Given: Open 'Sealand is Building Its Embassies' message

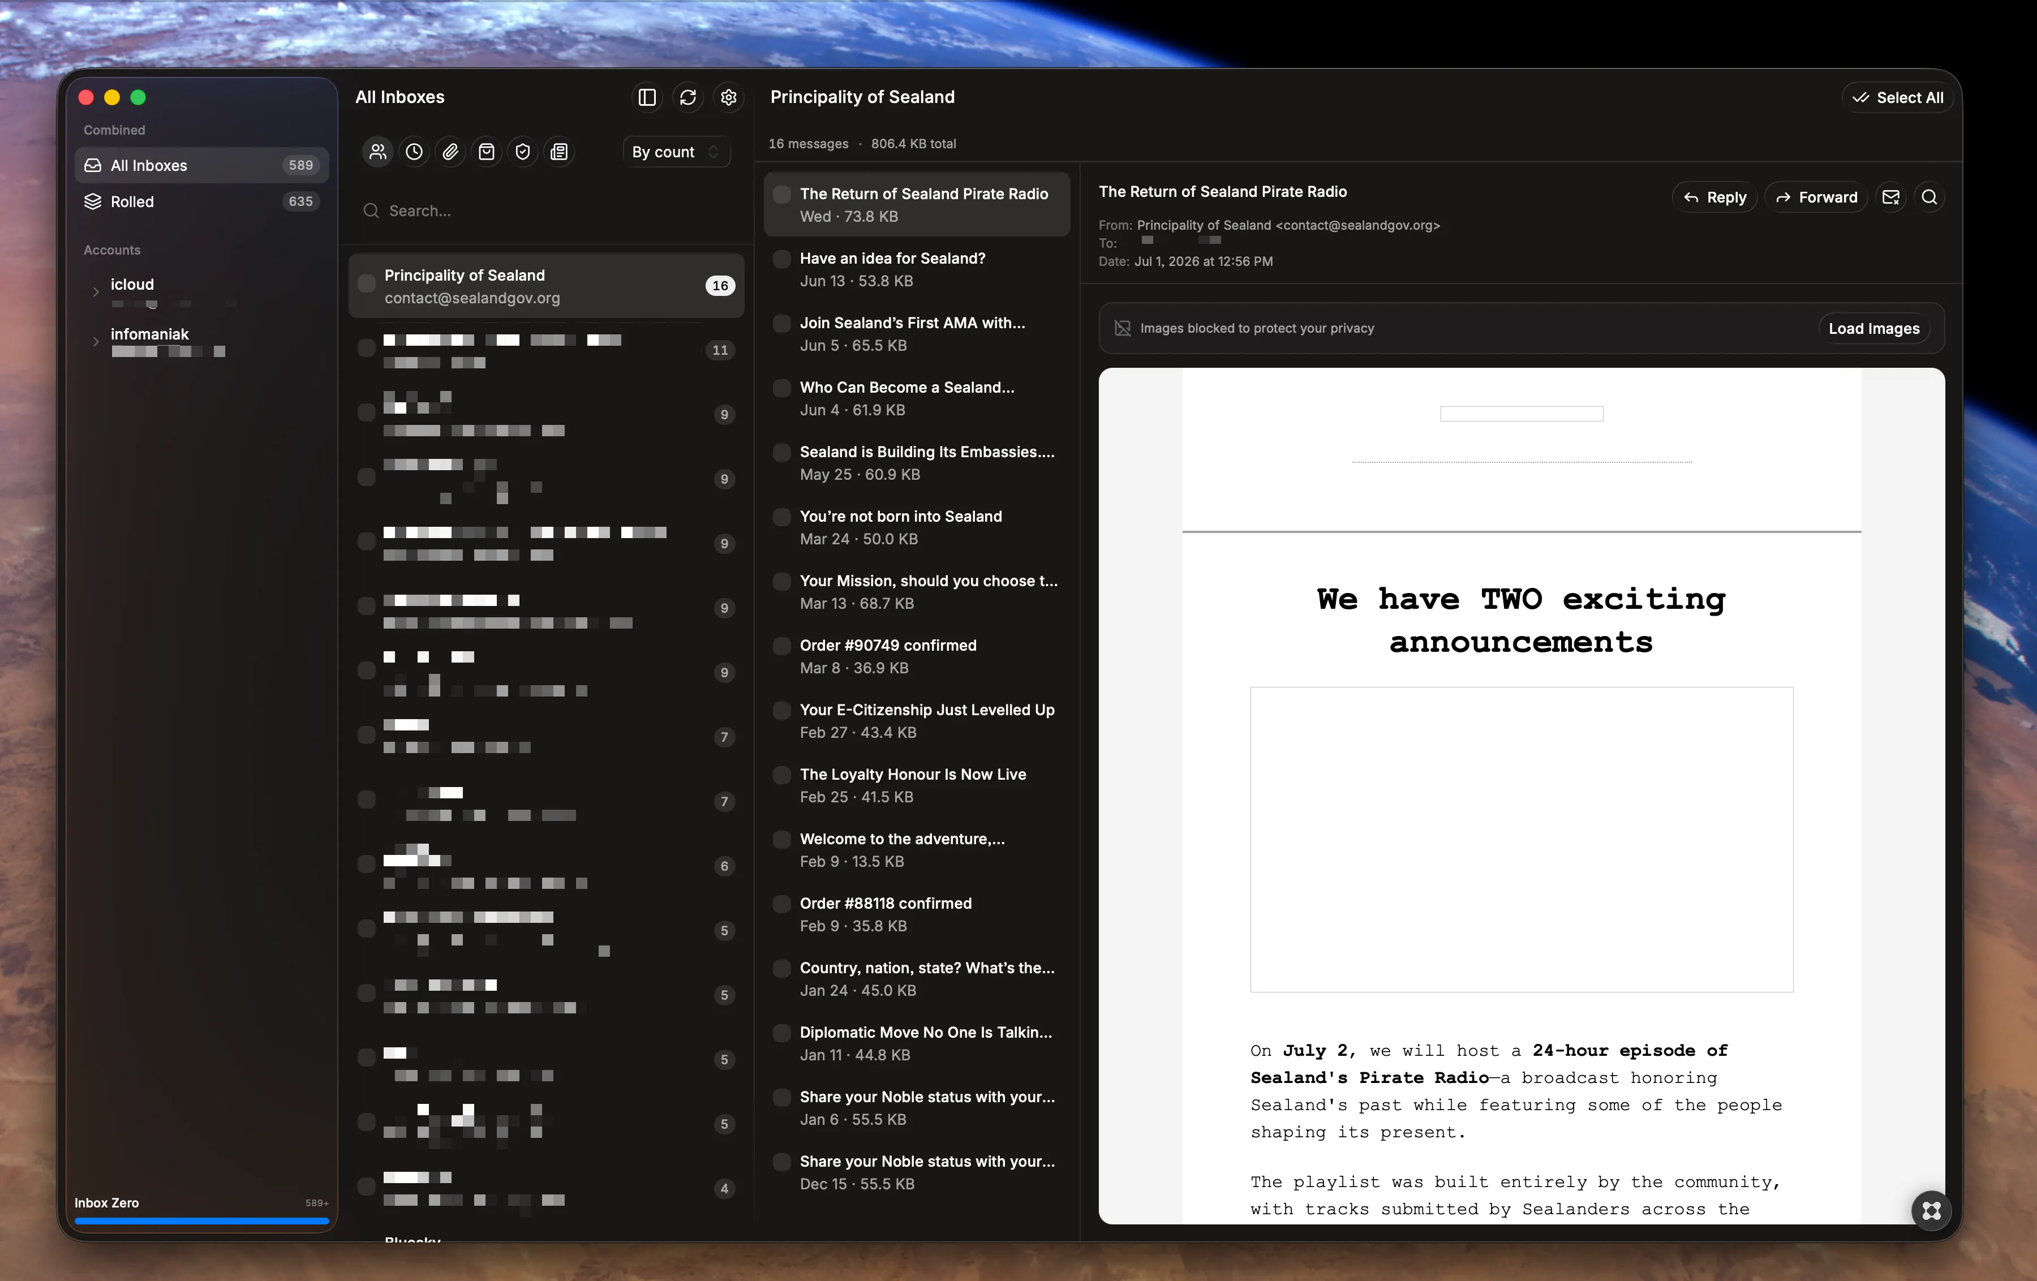Looking at the screenshot, I should pos(917,463).
